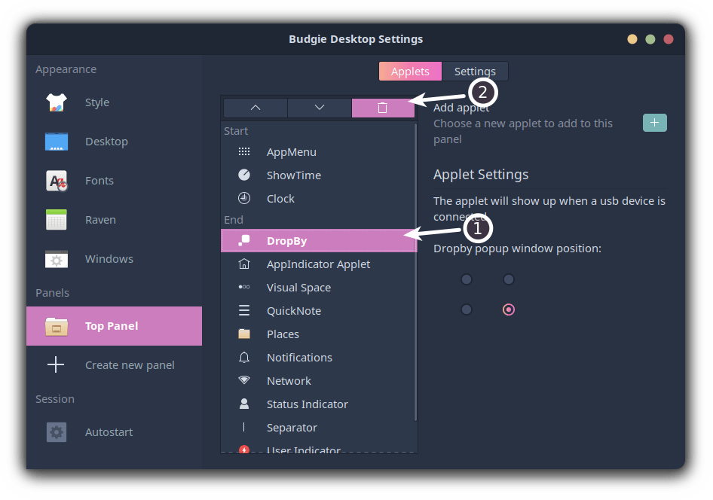713x500 pixels.
Task: Click the Network wifi icon
Action: click(244, 381)
